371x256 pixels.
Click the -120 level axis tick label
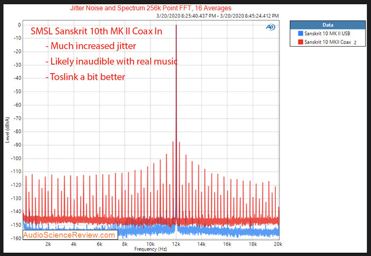[16, 185]
